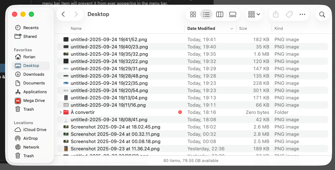
Task: Select Screenshot 2025-09-24 at 18.02.45.png file
Action: click(115, 127)
